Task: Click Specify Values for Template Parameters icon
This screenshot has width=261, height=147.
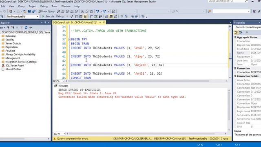Action: tap(143, 16)
